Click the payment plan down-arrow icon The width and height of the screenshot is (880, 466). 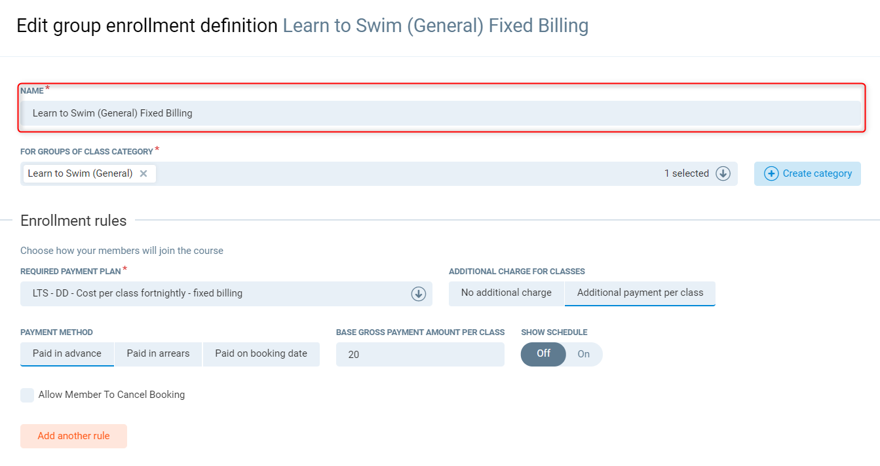[x=419, y=294]
